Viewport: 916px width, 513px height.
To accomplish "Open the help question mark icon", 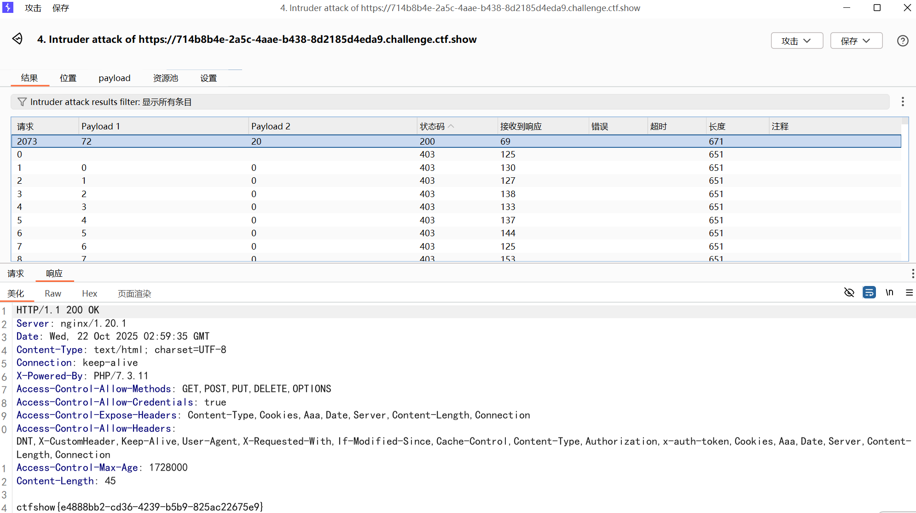I will click(x=903, y=41).
